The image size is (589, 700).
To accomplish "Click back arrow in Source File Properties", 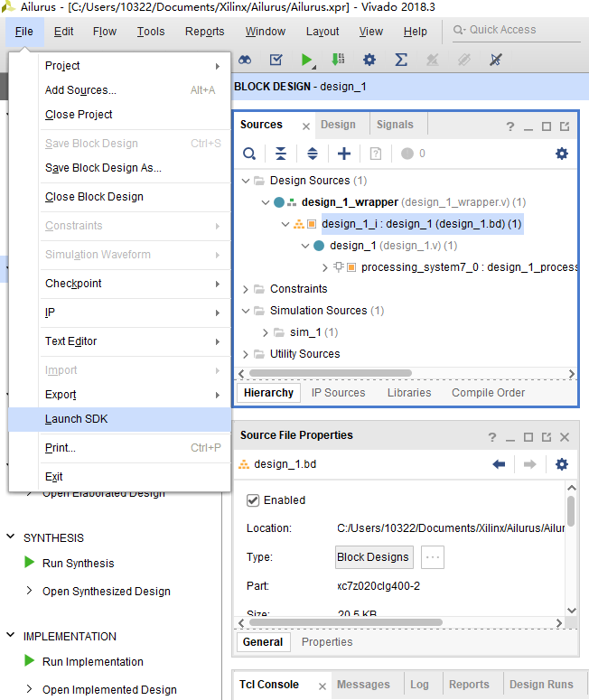I will 499,464.
